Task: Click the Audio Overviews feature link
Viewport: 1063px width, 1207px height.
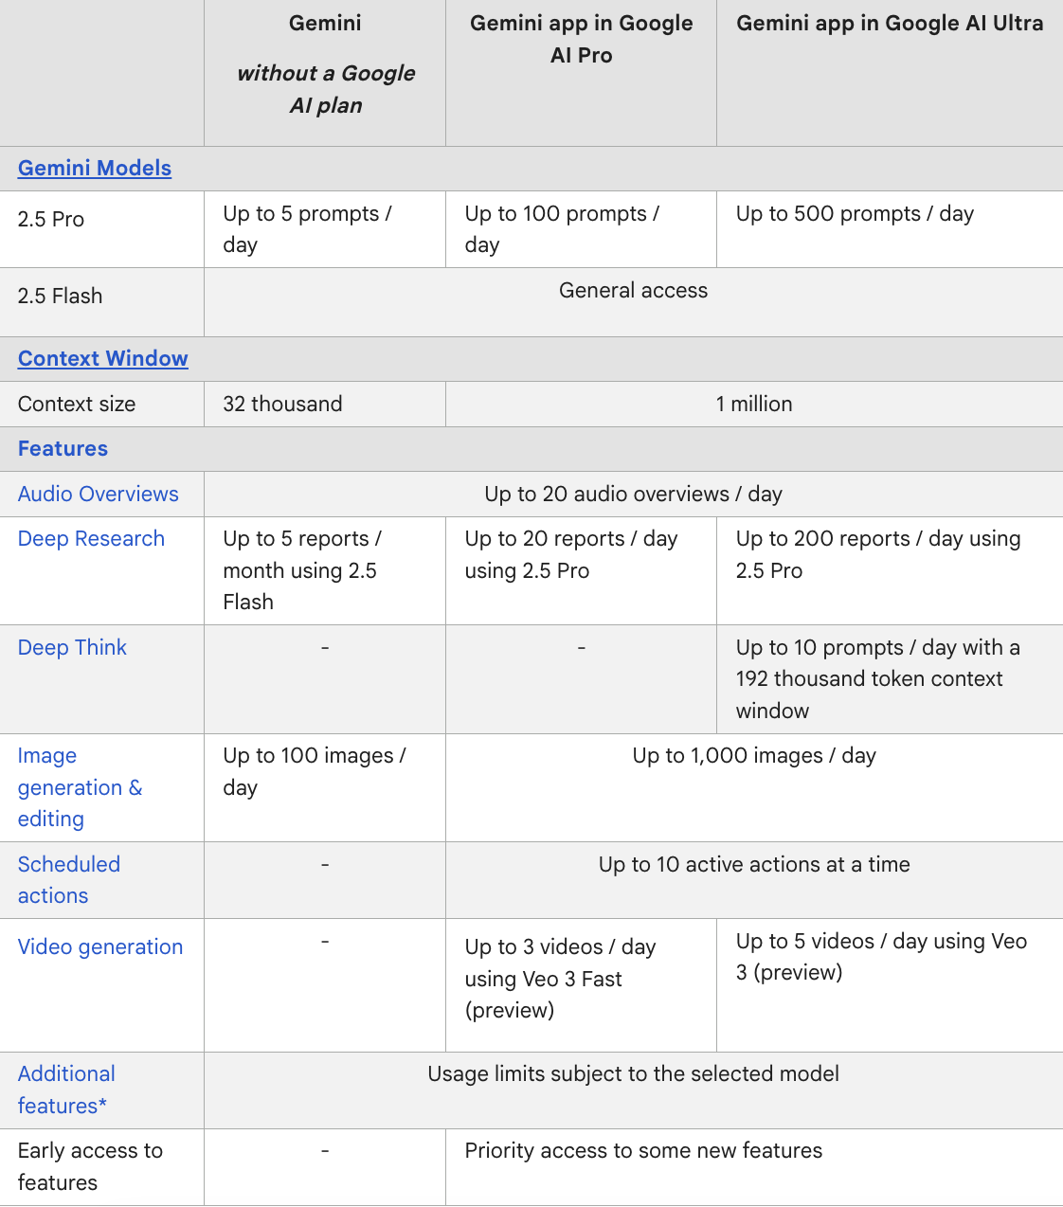Action: [x=99, y=494]
